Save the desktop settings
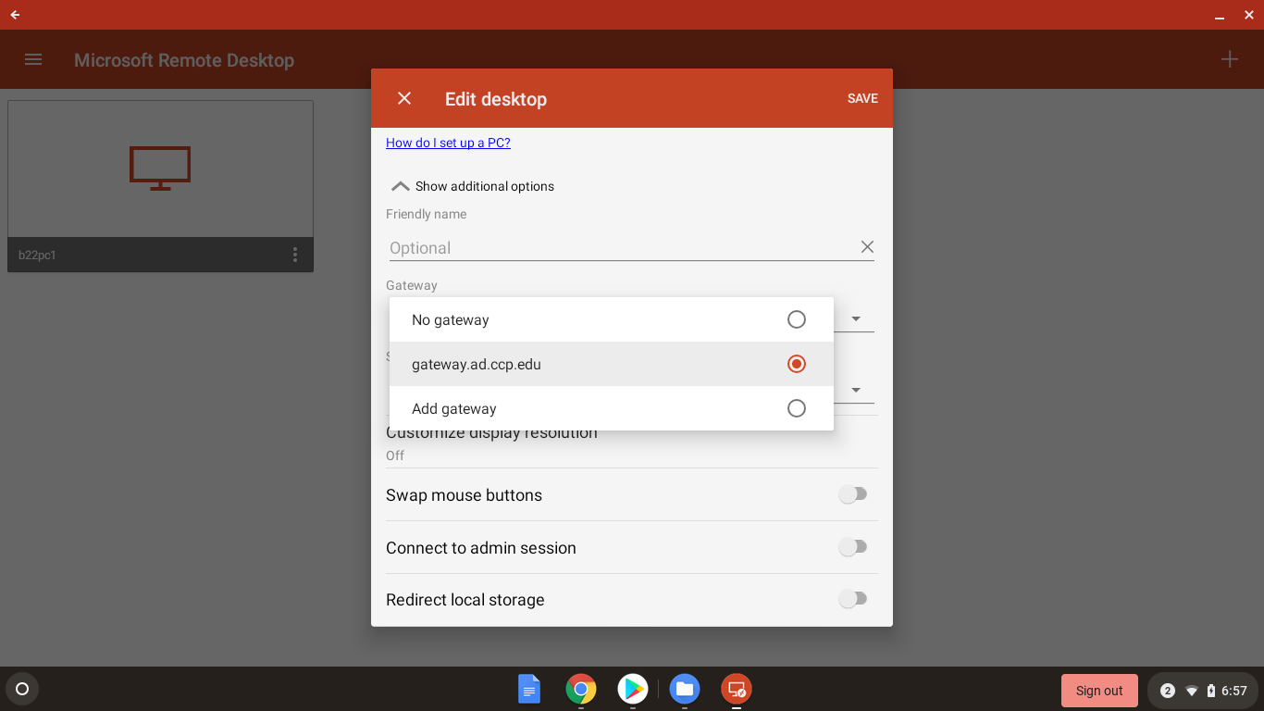The image size is (1264, 711). pos(862,98)
